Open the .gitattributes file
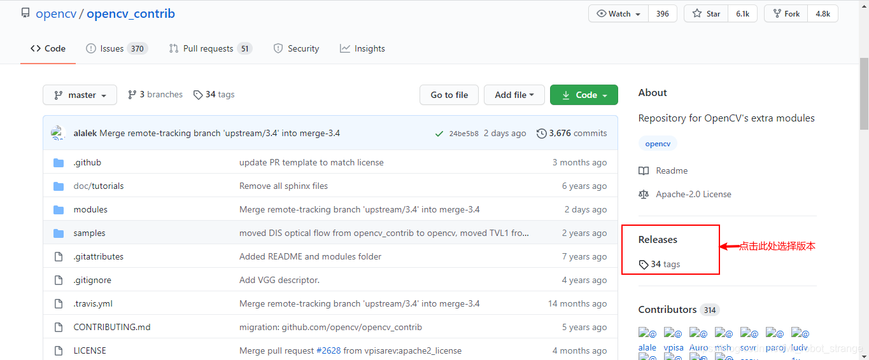The height and width of the screenshot is (360, 869). point(98,256)
